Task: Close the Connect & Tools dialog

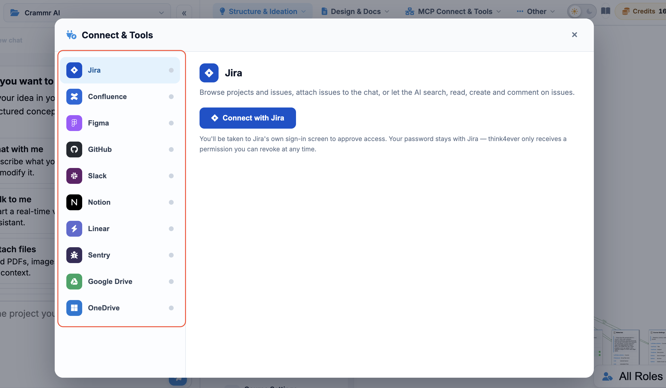Action: [575, 35]
